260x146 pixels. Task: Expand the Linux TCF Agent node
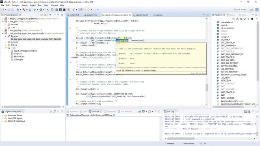3,118
